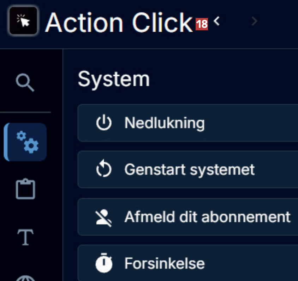The height and width of the screenshot is (281, 298).
Task: Open the clipboard category in the sidebar
Action: click(x=25, y=189)
